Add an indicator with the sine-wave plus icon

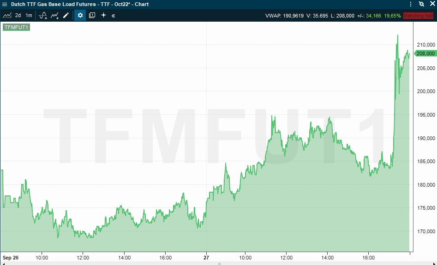point(43,15)
